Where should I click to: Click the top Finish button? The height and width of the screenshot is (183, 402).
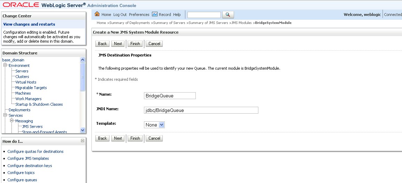pos(135,44)
